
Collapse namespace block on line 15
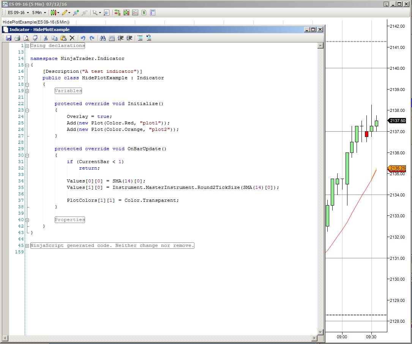tap(27, 65)
